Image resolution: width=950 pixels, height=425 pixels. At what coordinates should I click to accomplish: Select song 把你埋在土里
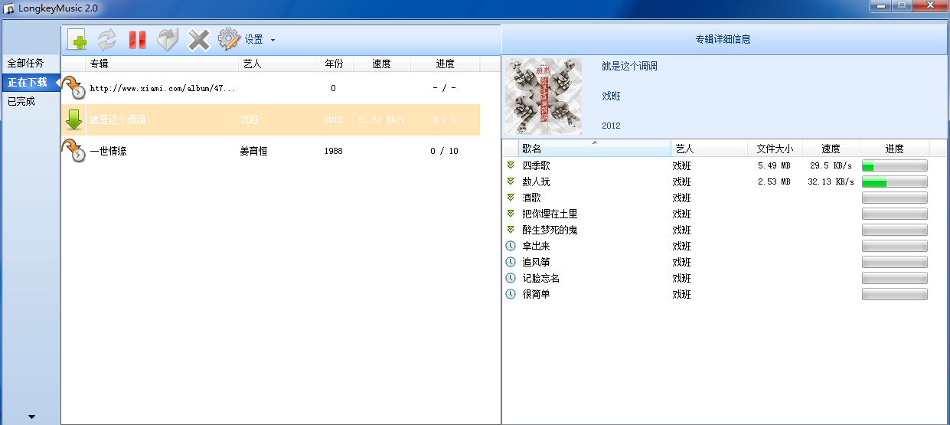550,214
